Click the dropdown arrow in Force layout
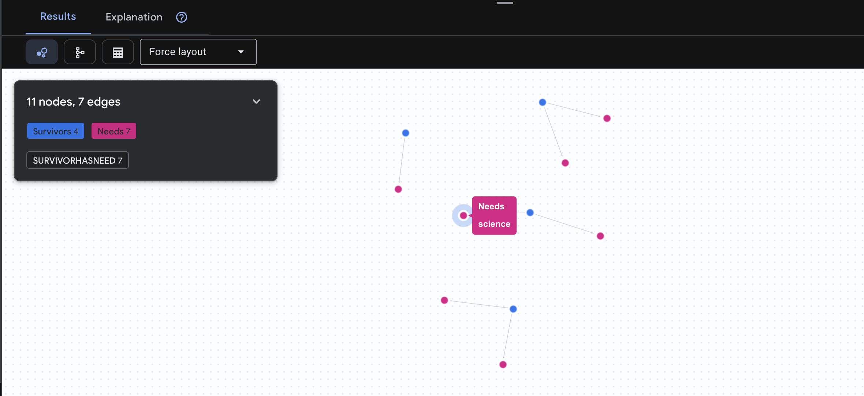The height and width of the screenshot is (396, 864). (241, 52)
